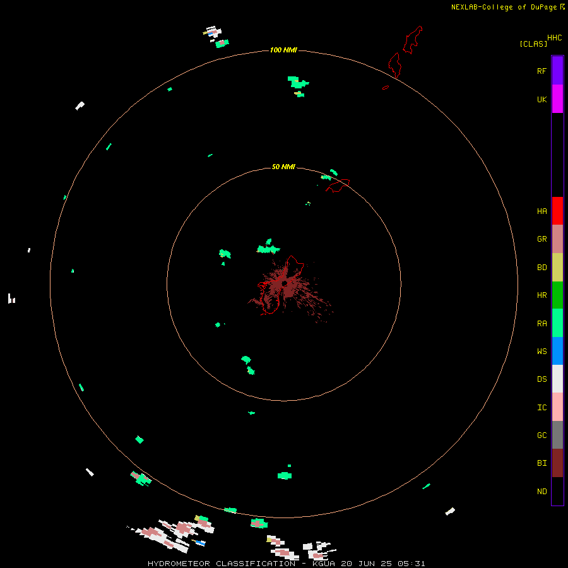Click the UK legend label
Screen dimensions: 568x568
click(541, 99)
